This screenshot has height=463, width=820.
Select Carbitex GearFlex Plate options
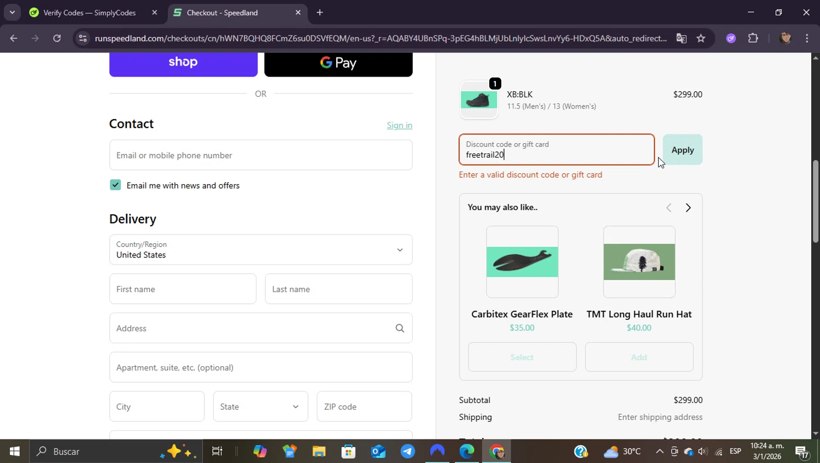[x=522, y=357]
